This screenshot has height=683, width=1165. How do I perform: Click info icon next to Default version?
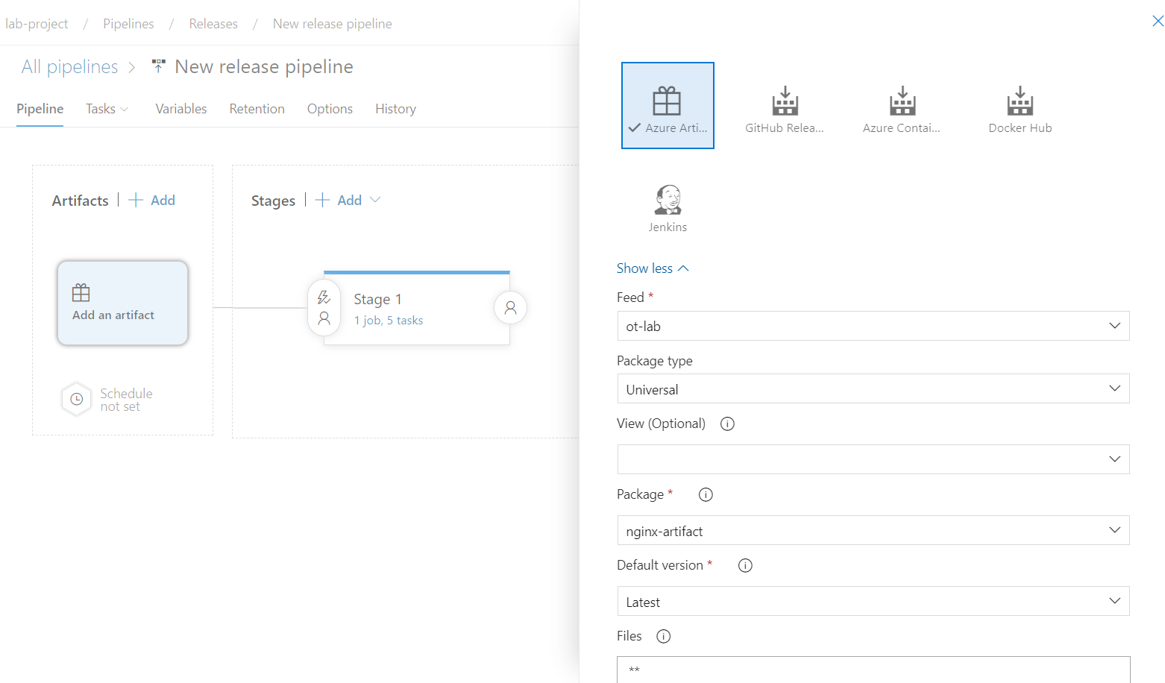pos(745,565)
